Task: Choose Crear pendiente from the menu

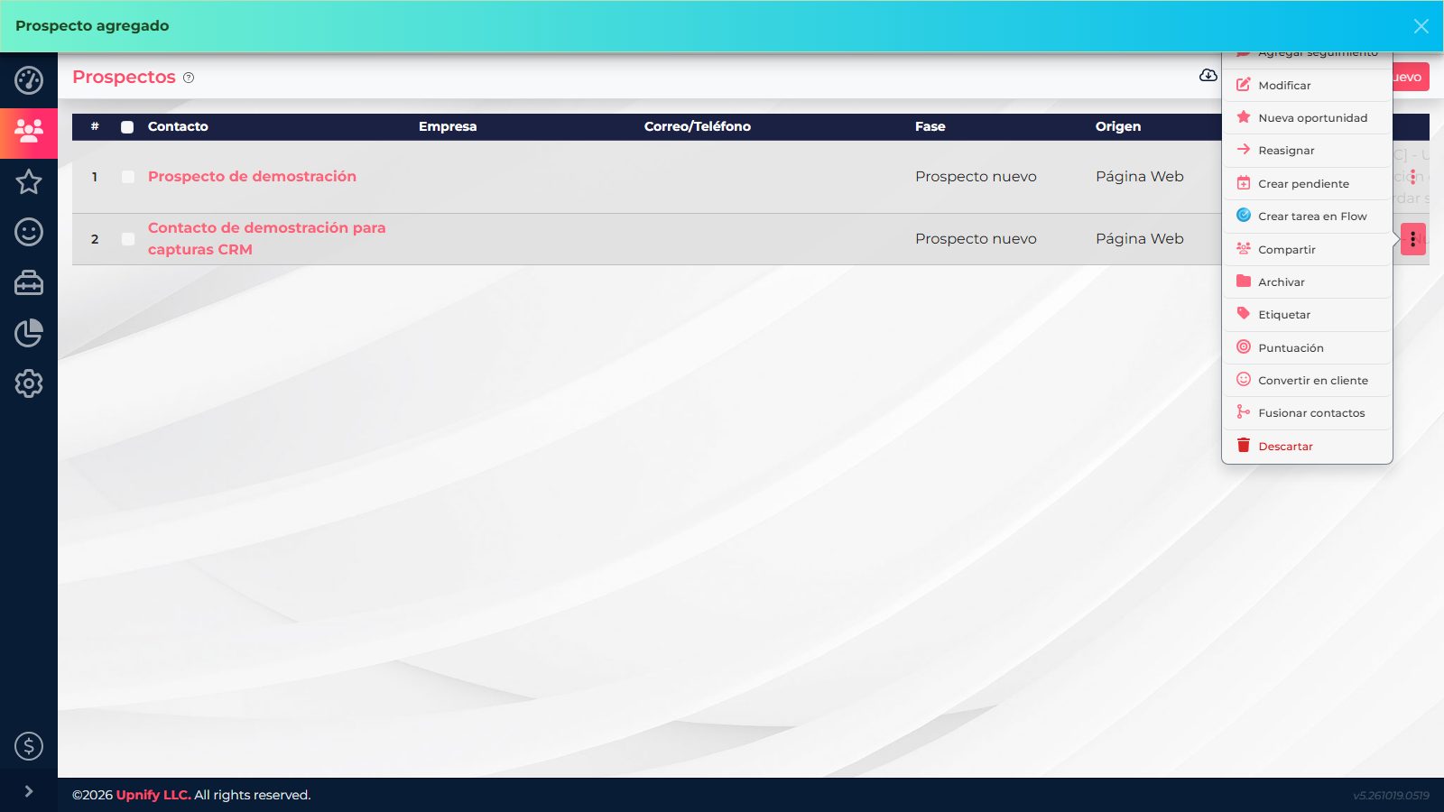Action: (1307, 184)
